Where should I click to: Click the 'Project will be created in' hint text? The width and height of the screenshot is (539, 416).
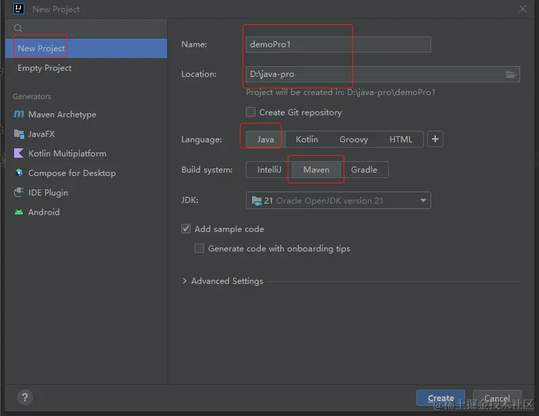coord(340,92)
